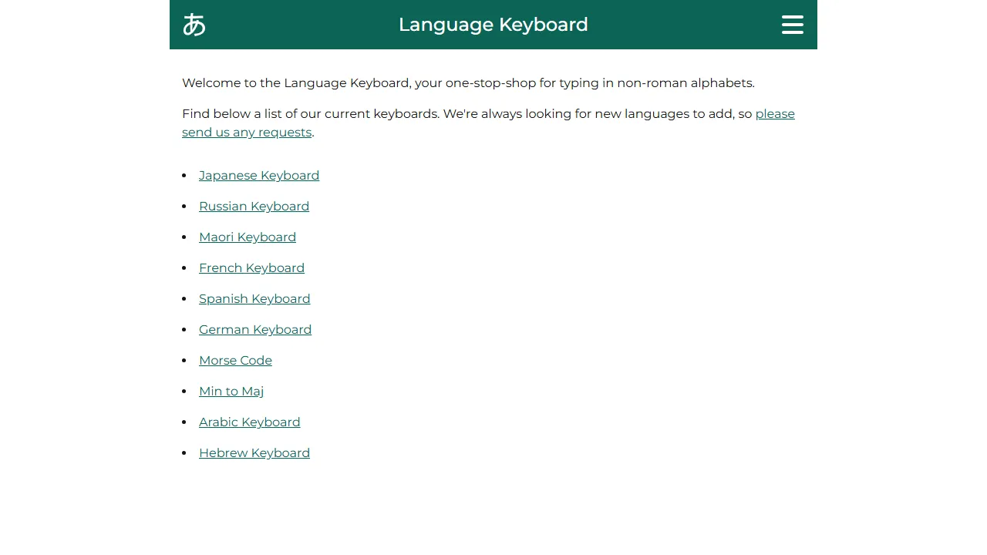Click the bullet beside Hebrew Keyboard
The image size is (987, 555).
(184, 451)
